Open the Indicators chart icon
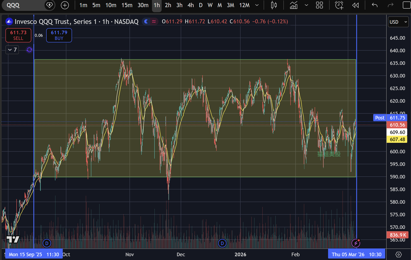The width and height of the screenshot is (411, 260). coord(294,5)
